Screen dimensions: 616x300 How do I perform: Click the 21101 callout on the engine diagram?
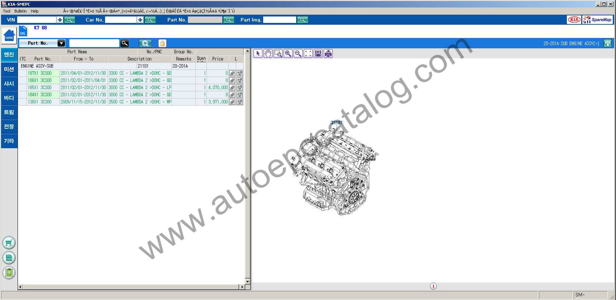coord(337,122)
